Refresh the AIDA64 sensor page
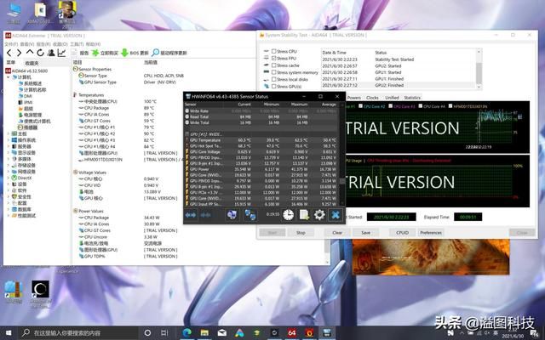Image resolution: width=545 pixels, height=340 pixels. coord(40,53)
